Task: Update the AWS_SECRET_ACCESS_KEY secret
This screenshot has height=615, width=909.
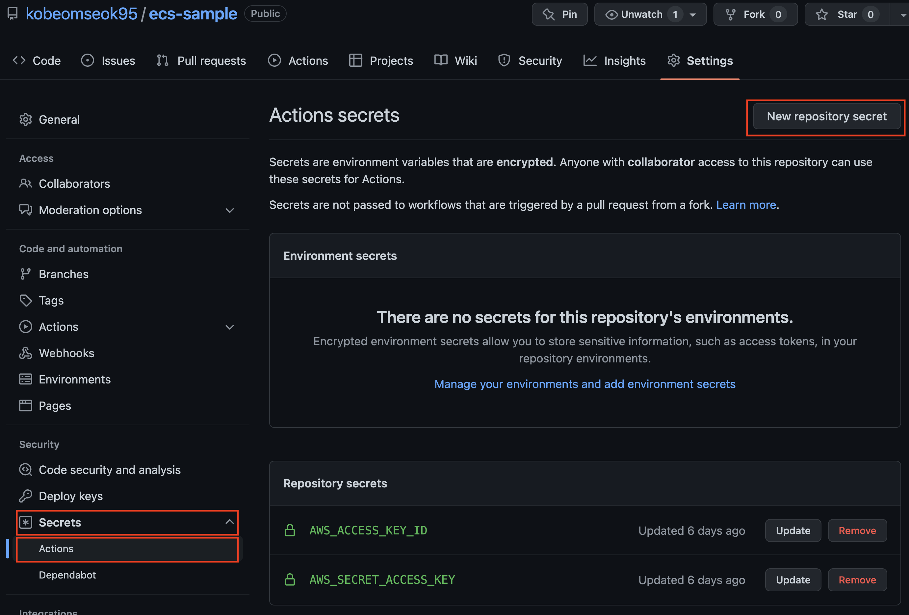Action: (x=793, y=579)
